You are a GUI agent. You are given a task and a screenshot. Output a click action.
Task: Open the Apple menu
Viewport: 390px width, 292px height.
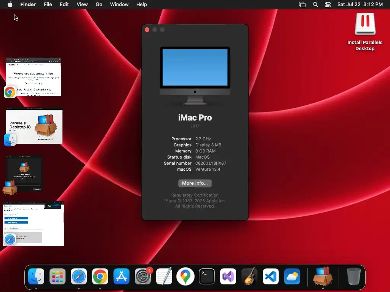10,5
